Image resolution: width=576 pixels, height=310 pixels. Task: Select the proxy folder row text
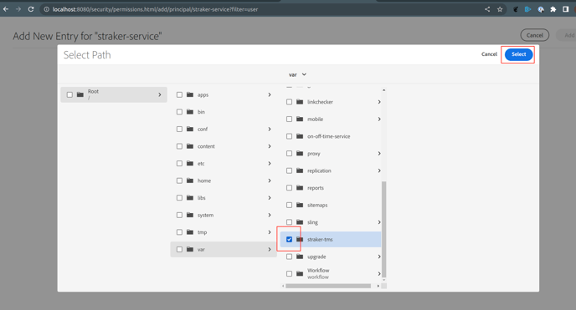(x=314, y=154)
